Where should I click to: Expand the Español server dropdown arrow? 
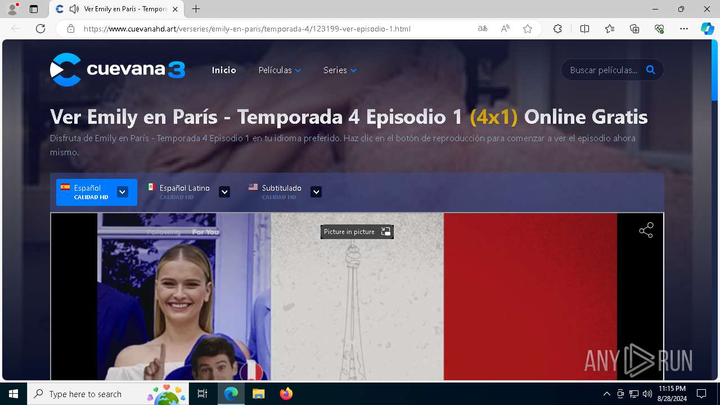[123, 192]
